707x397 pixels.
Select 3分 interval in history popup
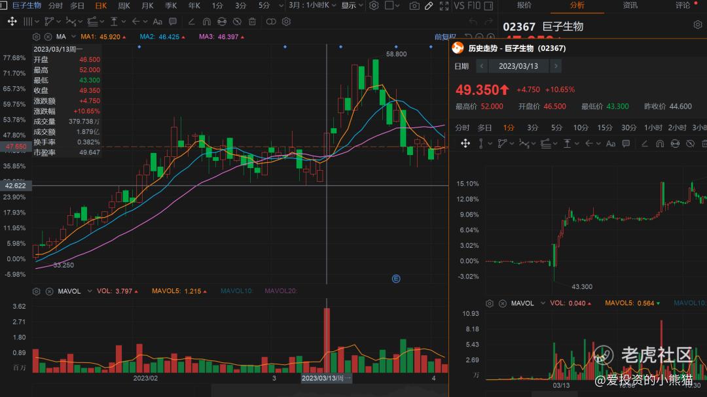pos(532,128)
